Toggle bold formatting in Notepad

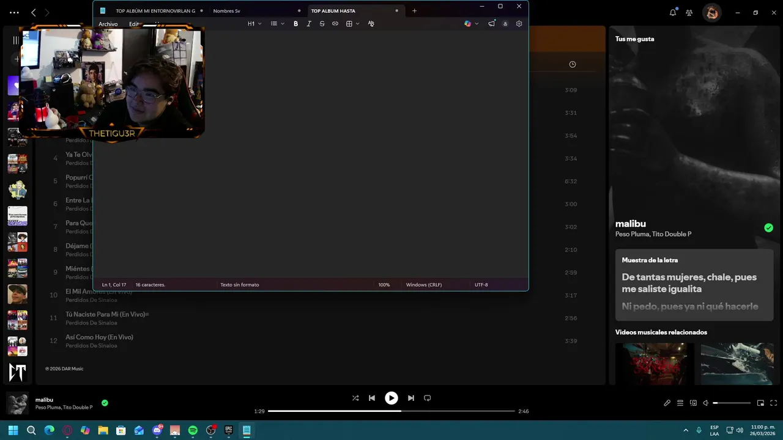click(x=295, y=24)
